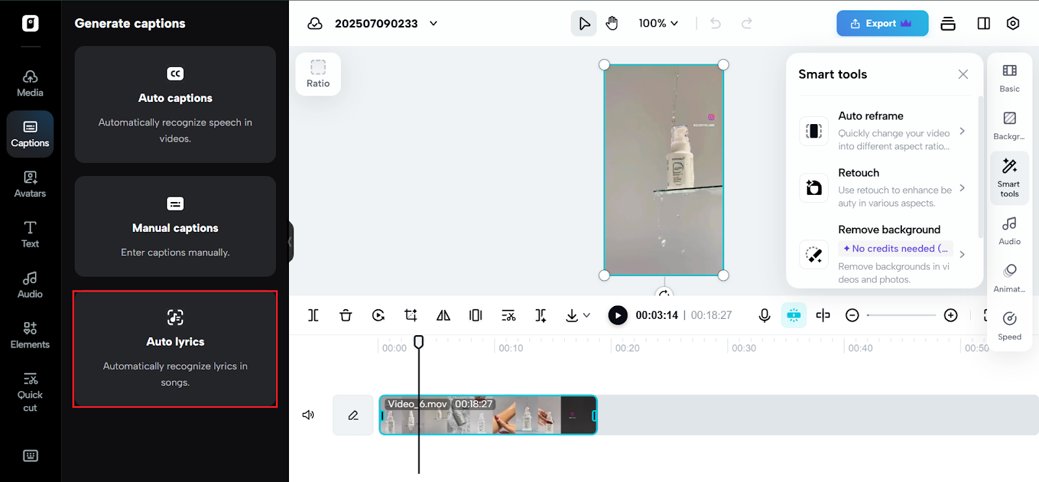Screen dimensions: 1039x482
Task: Open the zoom percentage dropdown
Action: tap(658, 23)
